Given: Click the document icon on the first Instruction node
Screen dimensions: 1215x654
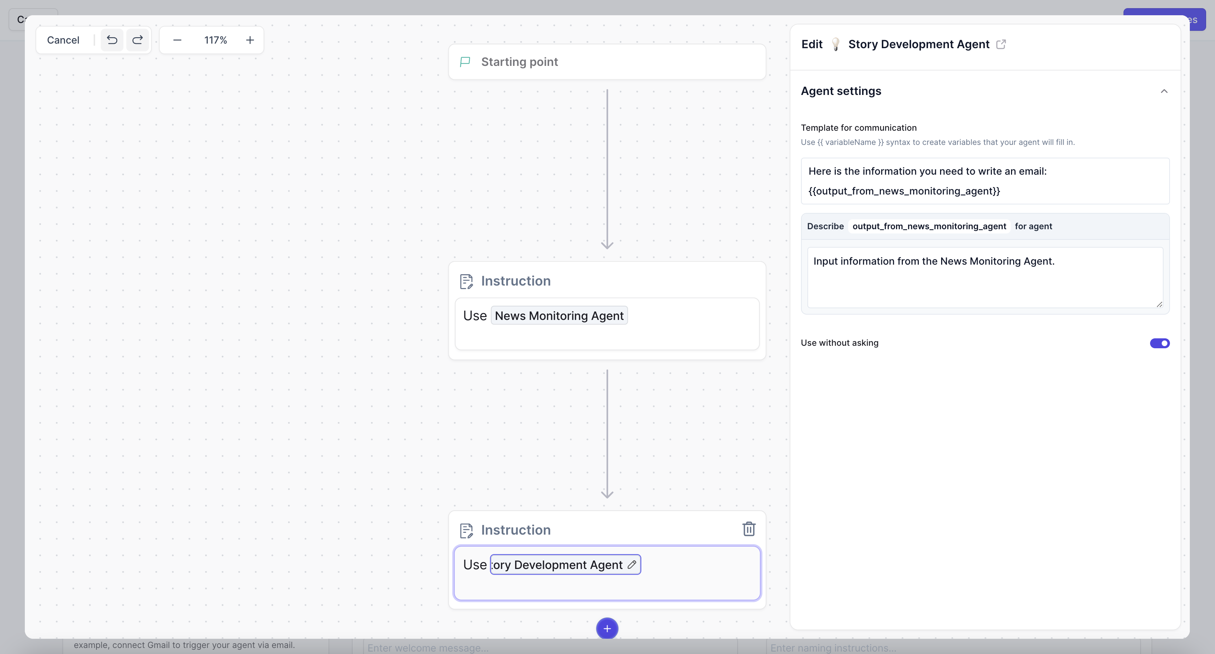Looking at the screenshot, I should tap(466, 281).
